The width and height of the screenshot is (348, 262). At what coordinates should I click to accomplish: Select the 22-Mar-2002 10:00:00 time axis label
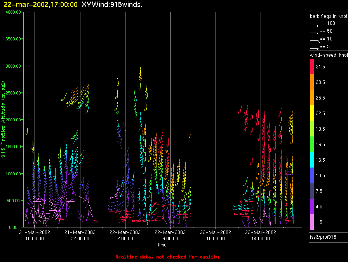pyautogui.click(x=215, y=235)
